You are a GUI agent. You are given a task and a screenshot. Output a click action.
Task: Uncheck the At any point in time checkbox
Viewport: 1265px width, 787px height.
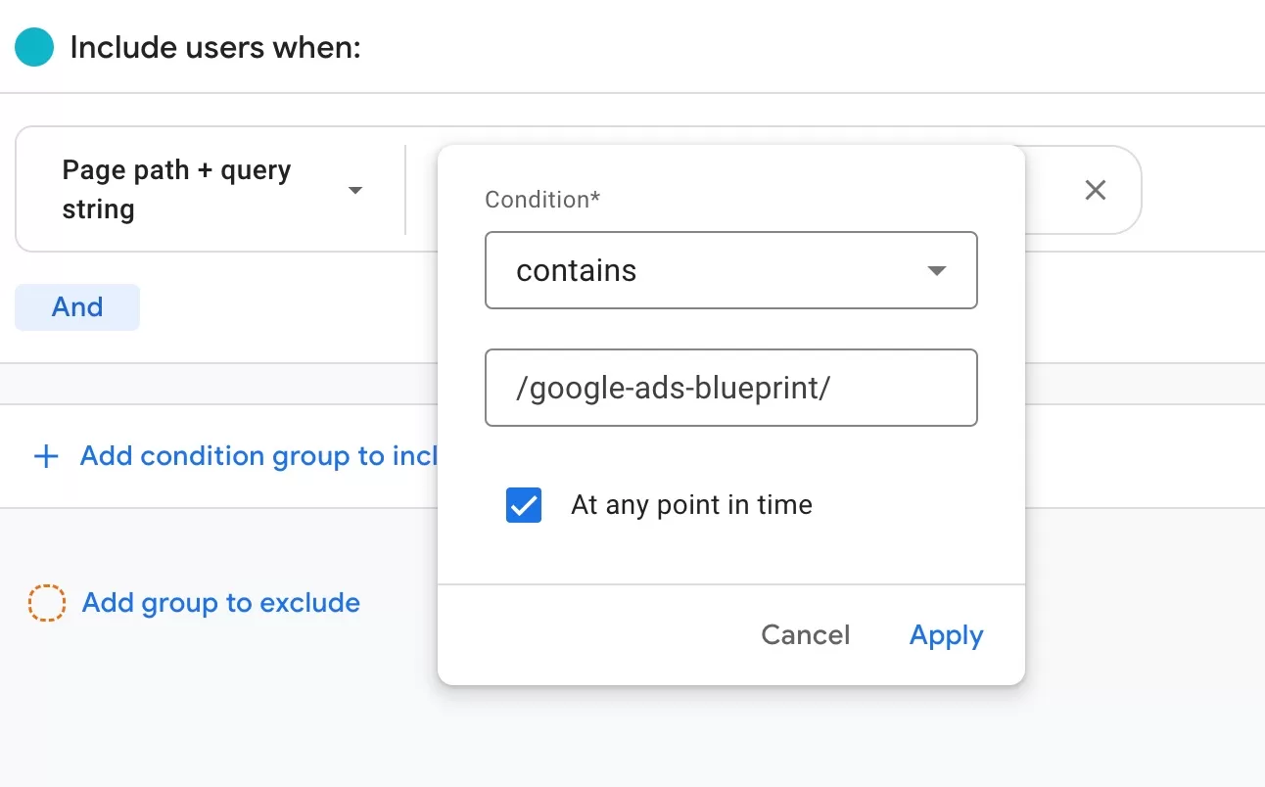coord(524,505)
